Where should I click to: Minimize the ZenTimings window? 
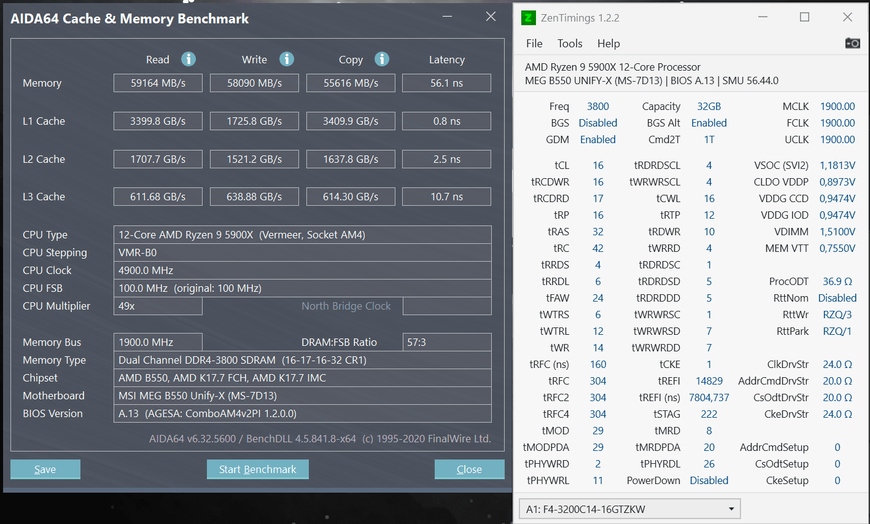[x=763, y=17]
